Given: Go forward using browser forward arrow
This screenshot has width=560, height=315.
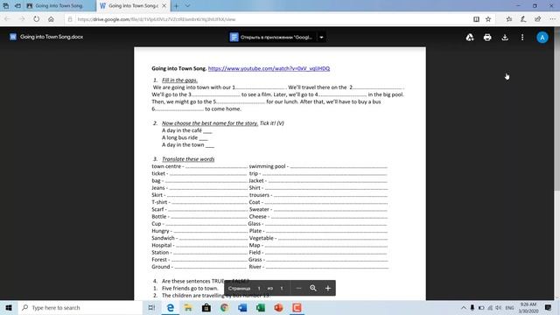Looking at the screenshot, I should (x=22, y=19).
